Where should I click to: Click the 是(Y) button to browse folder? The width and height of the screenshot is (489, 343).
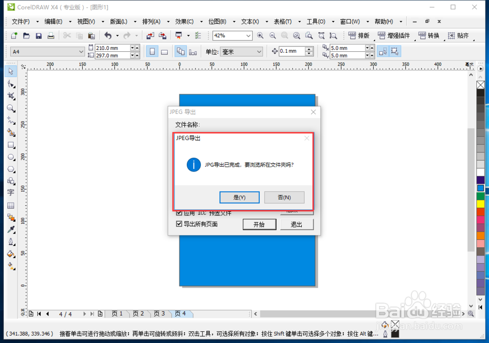point(239,197)
